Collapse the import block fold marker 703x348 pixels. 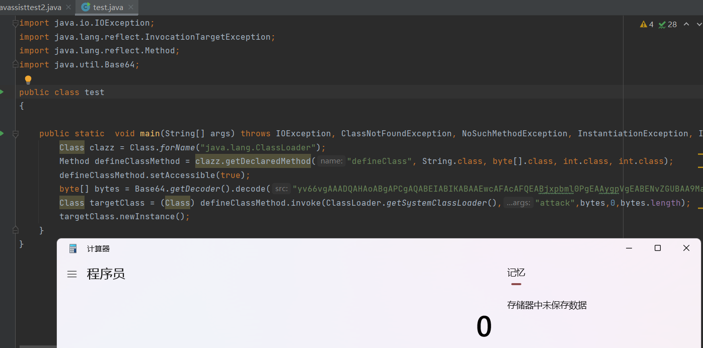(x=15, y=23)
